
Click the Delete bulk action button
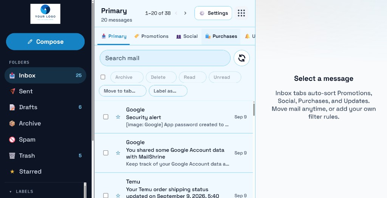click(161, 77)
